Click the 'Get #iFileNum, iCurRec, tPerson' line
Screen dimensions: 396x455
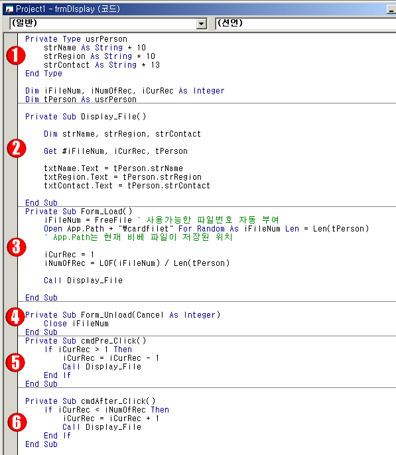(x=115, y=151)
